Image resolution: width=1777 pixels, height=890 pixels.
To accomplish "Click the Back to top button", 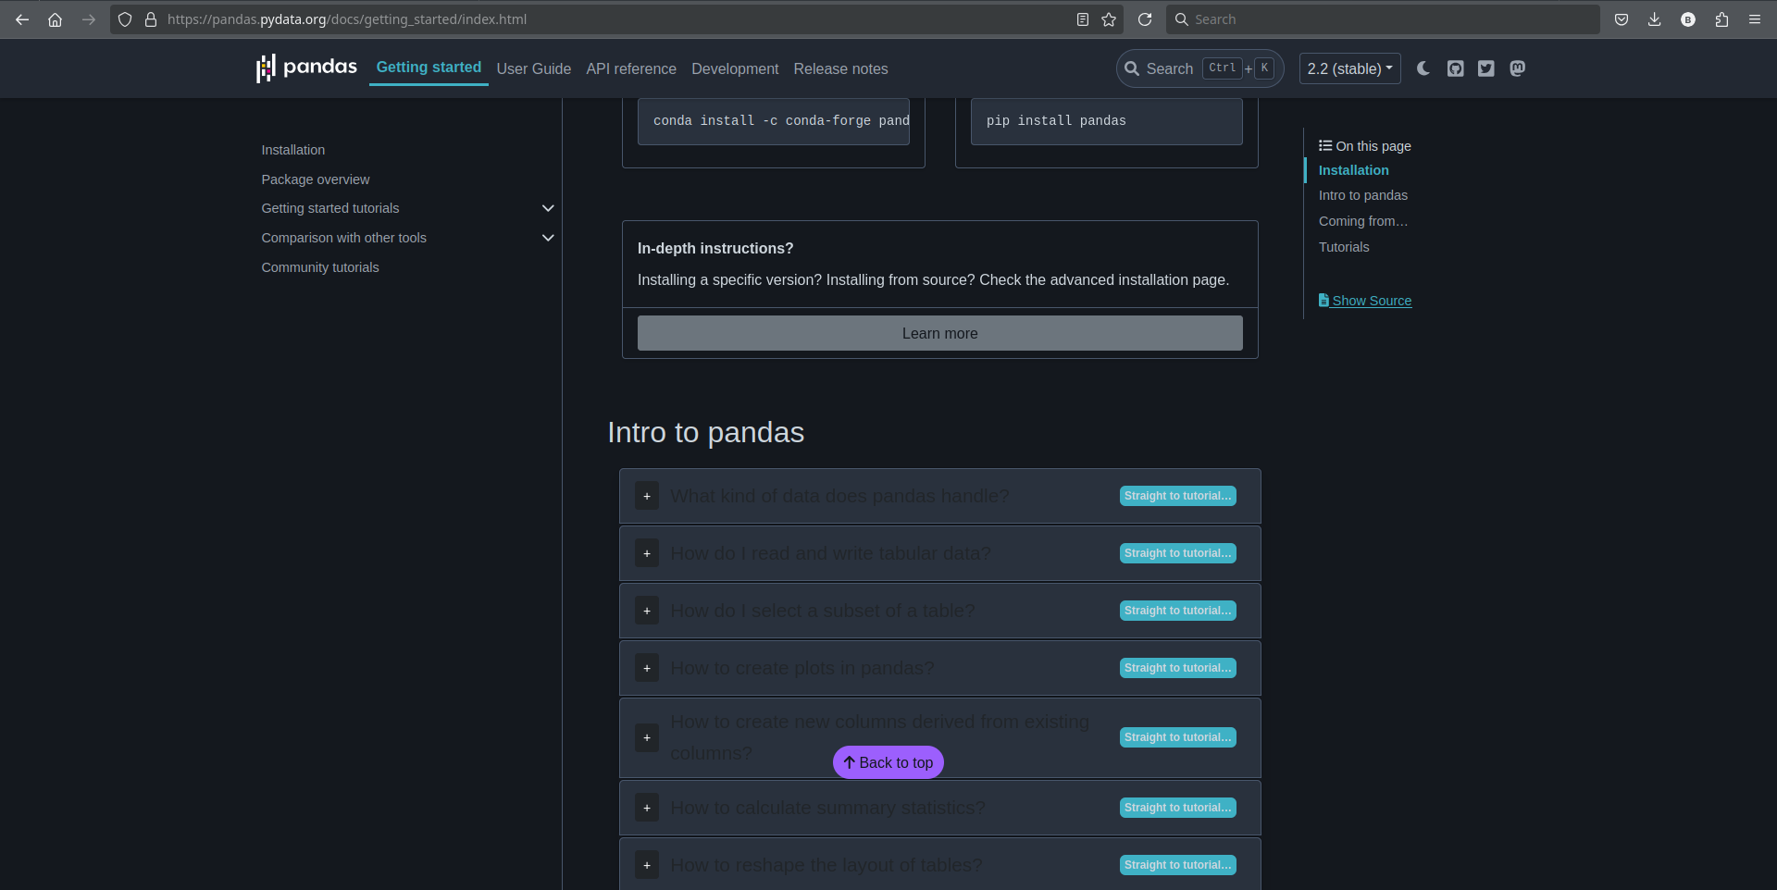I will [x=888, y=762].
